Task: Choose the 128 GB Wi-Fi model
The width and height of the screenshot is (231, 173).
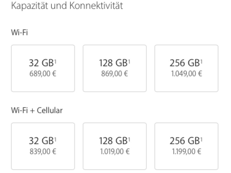Action: [114, 68]
